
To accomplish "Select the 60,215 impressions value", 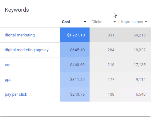I will click(x=140, y=35).
